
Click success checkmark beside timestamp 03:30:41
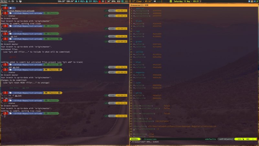click(106, 67)
